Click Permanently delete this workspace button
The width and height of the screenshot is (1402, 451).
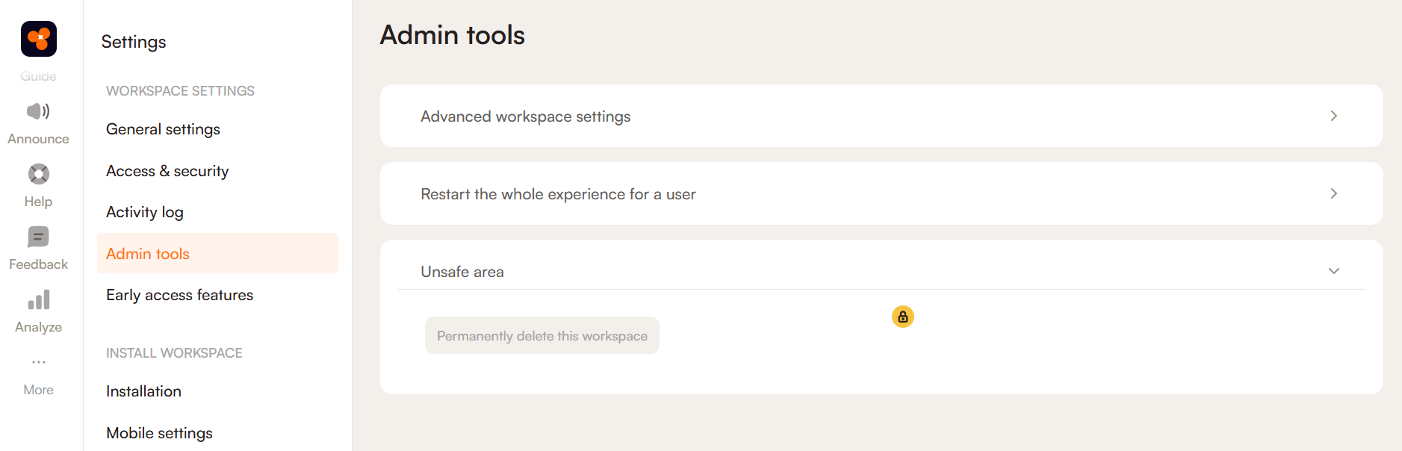coord(542,336)
